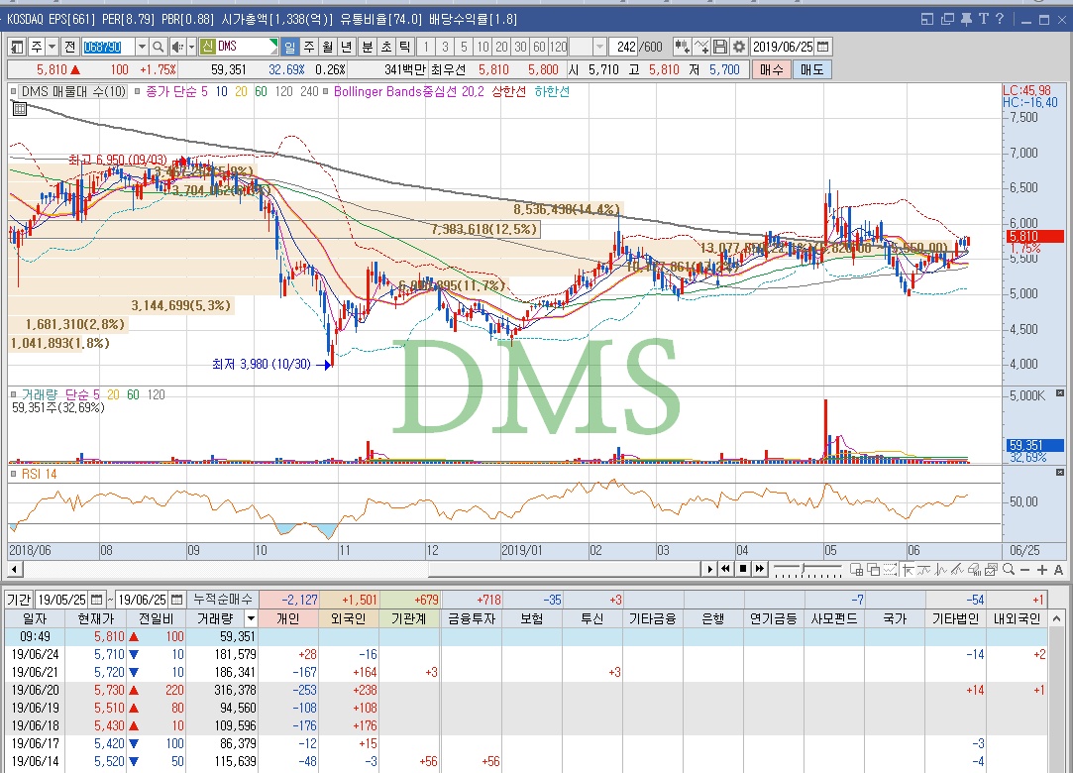Click the 기타법인 column header
Image resolution: width=1073 pixels, height=773 pixels.
[955, 619]
